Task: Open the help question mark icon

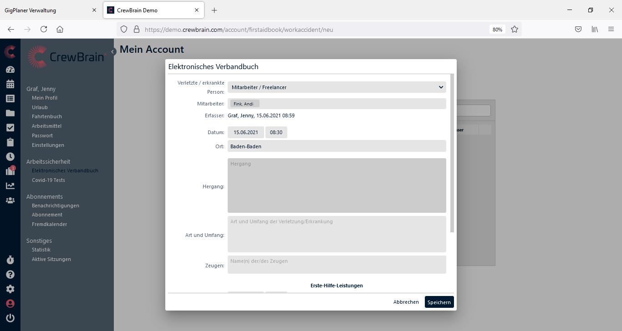Action: 10,275
